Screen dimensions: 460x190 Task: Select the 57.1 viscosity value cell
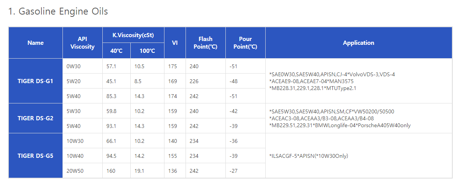(111, 66)
